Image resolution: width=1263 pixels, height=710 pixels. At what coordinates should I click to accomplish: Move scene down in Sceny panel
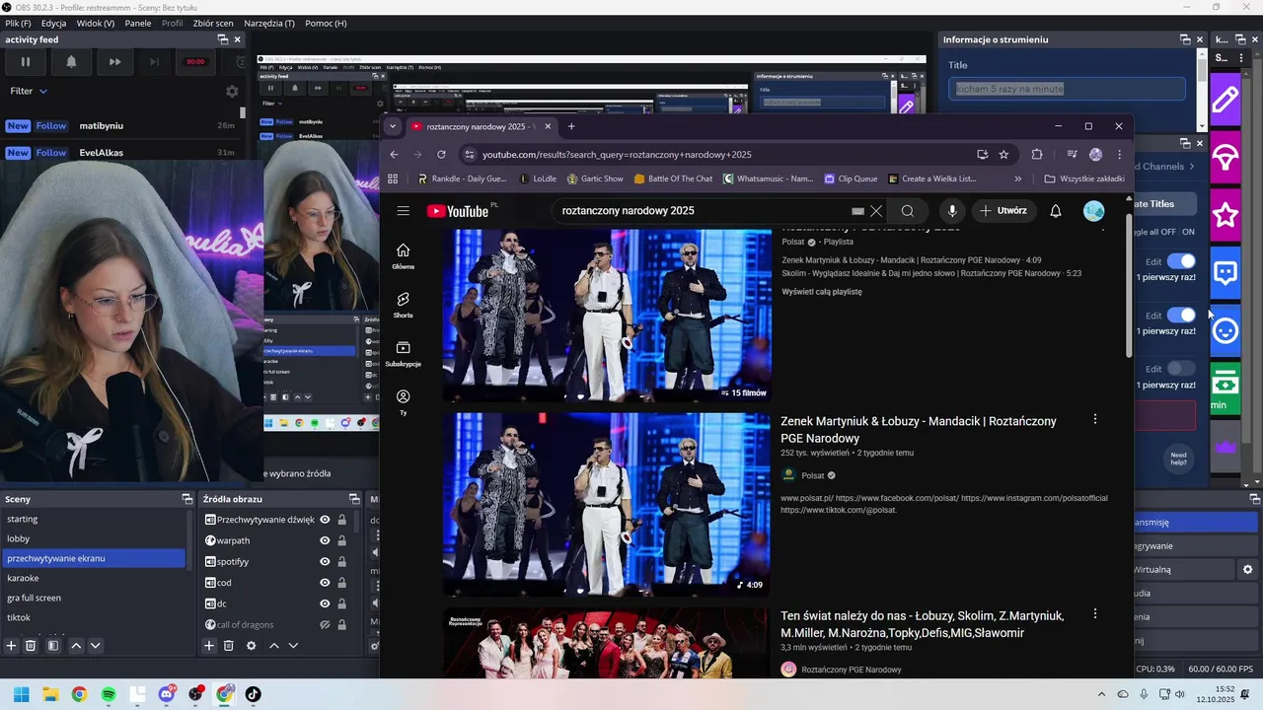pos(95,646)
